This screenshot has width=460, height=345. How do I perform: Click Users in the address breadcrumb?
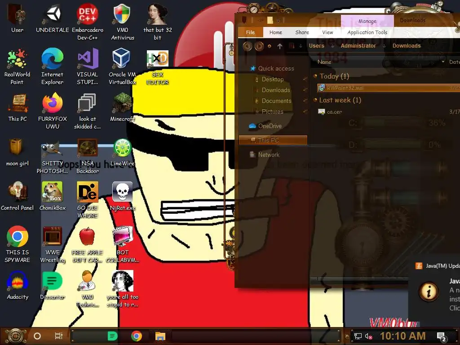click(317, 46)
